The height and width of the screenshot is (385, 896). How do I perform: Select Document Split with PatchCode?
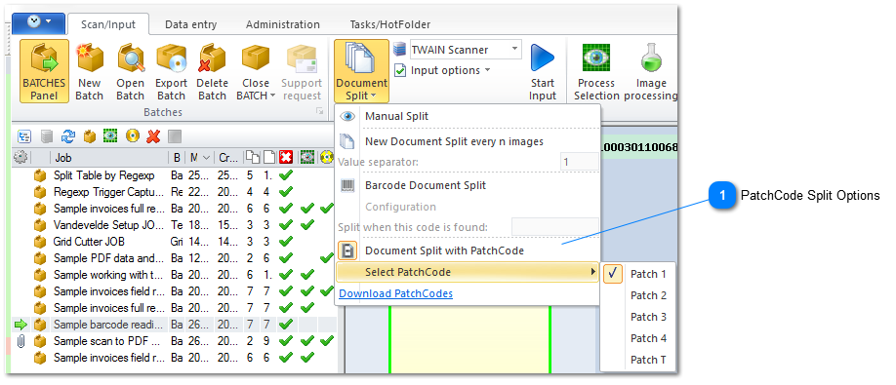click(468, 250)
